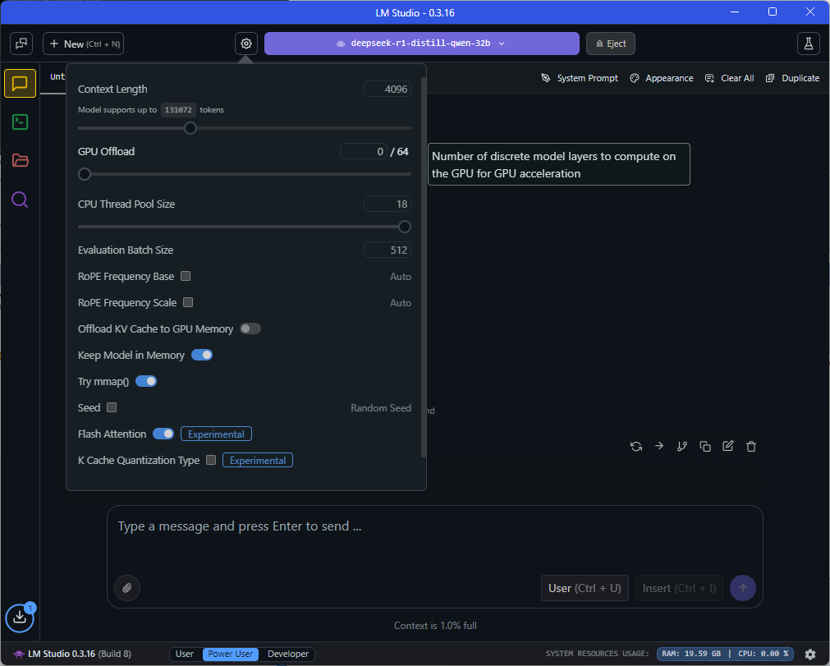This screenshot has width=830, height=666.
Task: Click the send message arrow button
Action: pyautogui.click(x=743, y=588)
